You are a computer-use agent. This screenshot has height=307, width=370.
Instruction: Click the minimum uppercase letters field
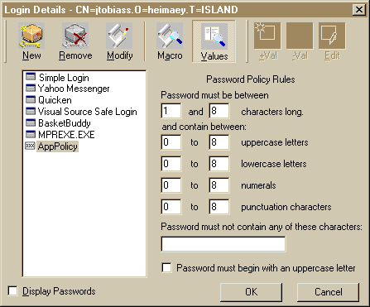(x=171, y=142)
